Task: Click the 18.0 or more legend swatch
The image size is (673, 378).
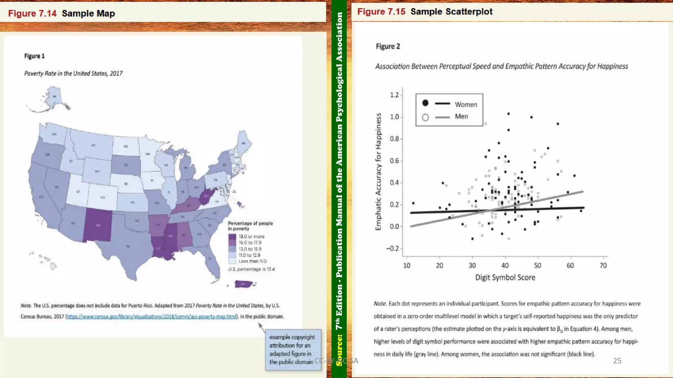Action: 232,237
